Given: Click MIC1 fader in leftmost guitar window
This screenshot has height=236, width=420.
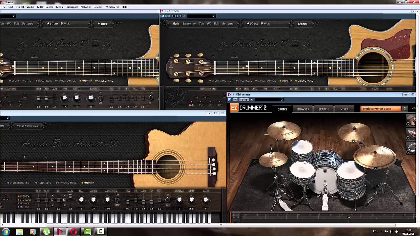Looking at the screenshot, I should (38, 99).
